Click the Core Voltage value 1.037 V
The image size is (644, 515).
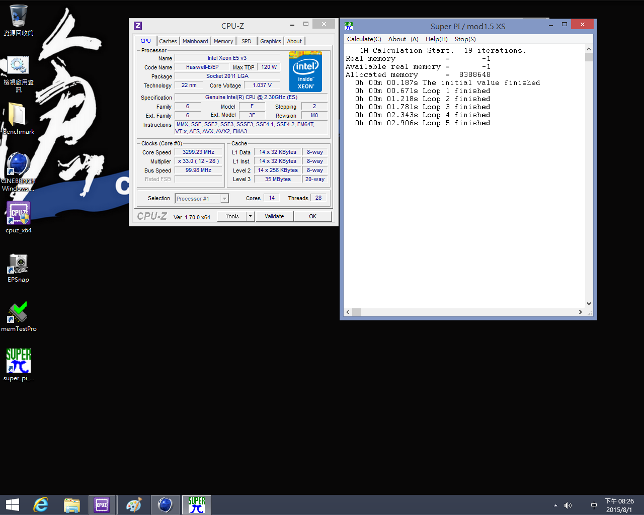tap(262, 85)
